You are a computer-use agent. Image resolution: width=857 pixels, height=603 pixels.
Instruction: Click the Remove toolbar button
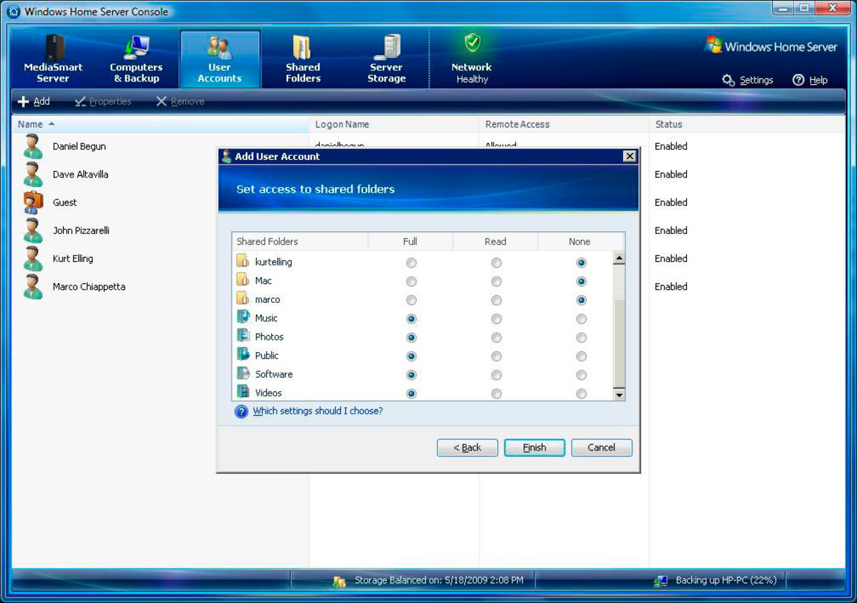(x=180, y=101)
